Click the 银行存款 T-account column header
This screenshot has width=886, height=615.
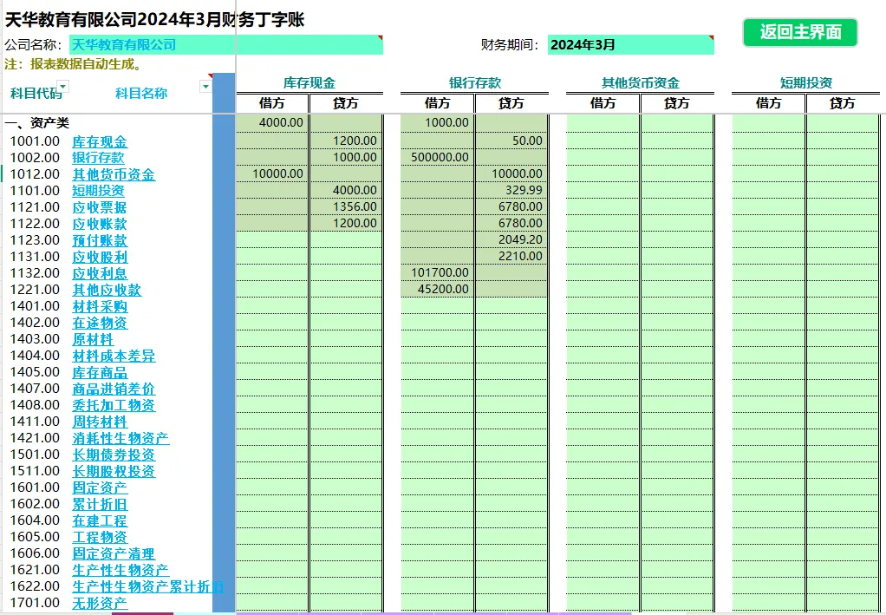475,83
